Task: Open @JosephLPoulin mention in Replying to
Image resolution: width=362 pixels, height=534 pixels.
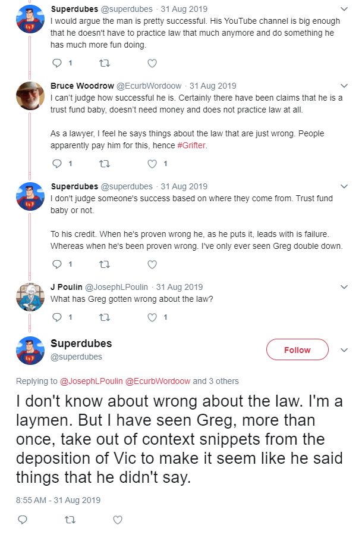Action: click(x=91, y=381)
